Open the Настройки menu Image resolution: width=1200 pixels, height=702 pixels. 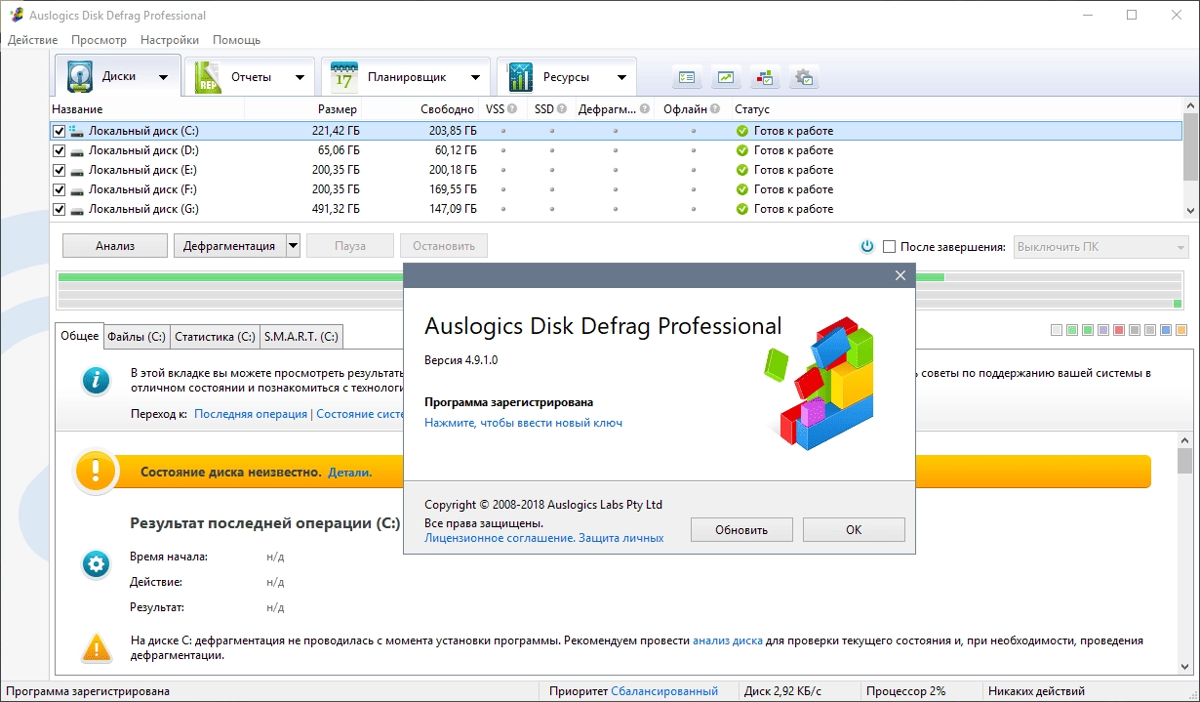[x=170, y=40]
